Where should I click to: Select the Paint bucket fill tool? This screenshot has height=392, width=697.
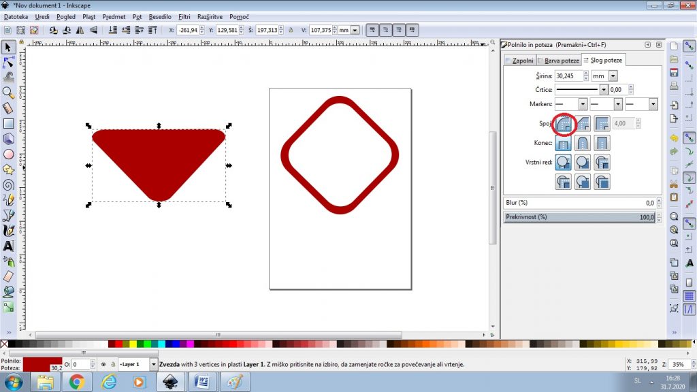click(8, 291)
